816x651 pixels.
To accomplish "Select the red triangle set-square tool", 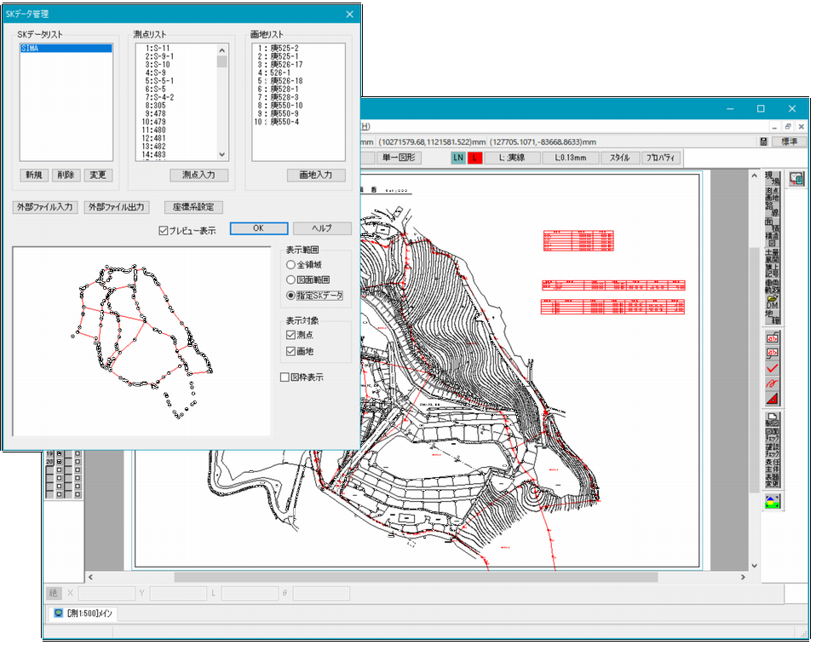I will tap(773, 399).
